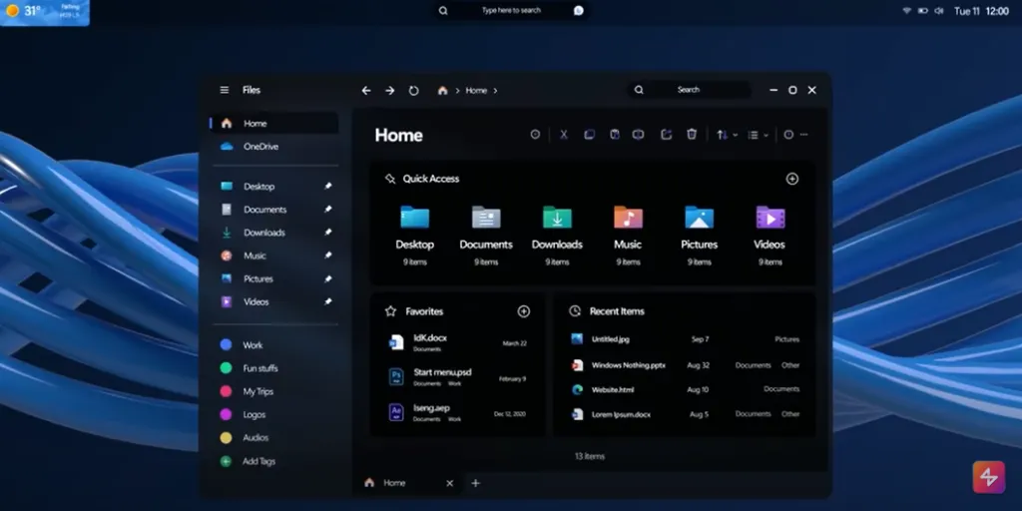This screenshot has width=1022, height=511.
Task: Open Downloads from the sidebar
Action: tap(273, 233)
